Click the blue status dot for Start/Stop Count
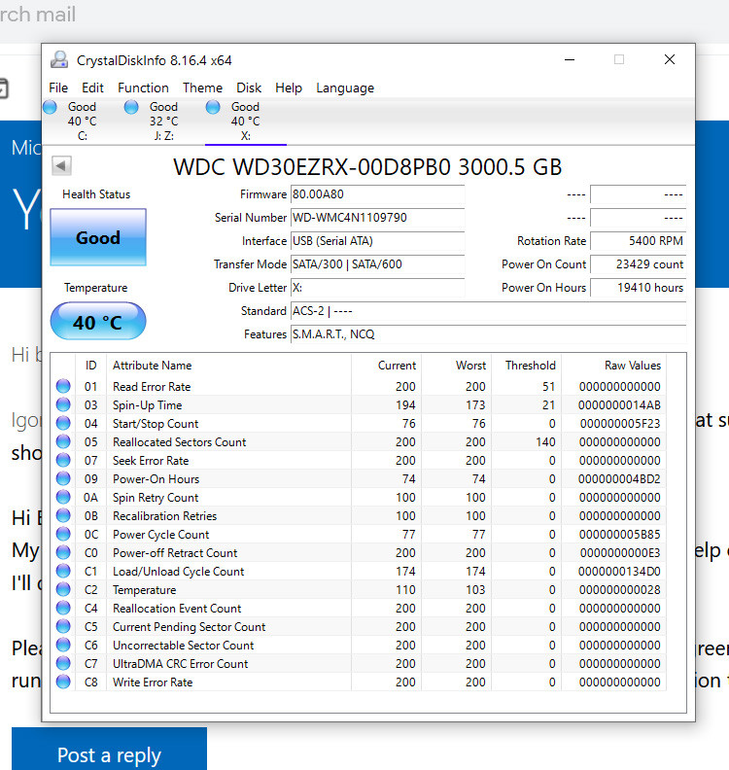 63,423
